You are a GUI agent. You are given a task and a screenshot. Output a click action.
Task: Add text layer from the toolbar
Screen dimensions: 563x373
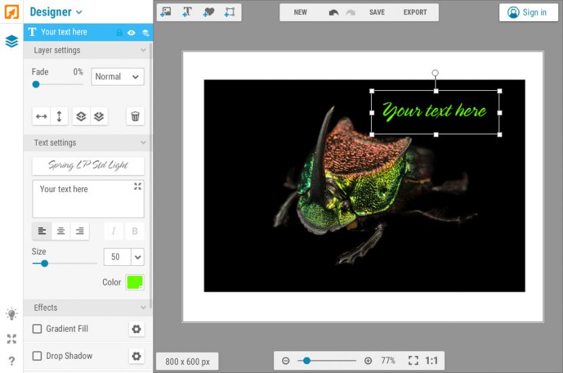(187, 12)
